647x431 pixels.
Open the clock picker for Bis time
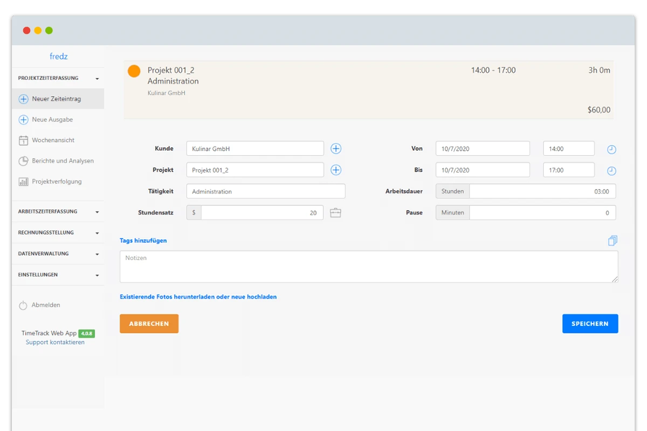pyautogui.click(x=611, y=171)
